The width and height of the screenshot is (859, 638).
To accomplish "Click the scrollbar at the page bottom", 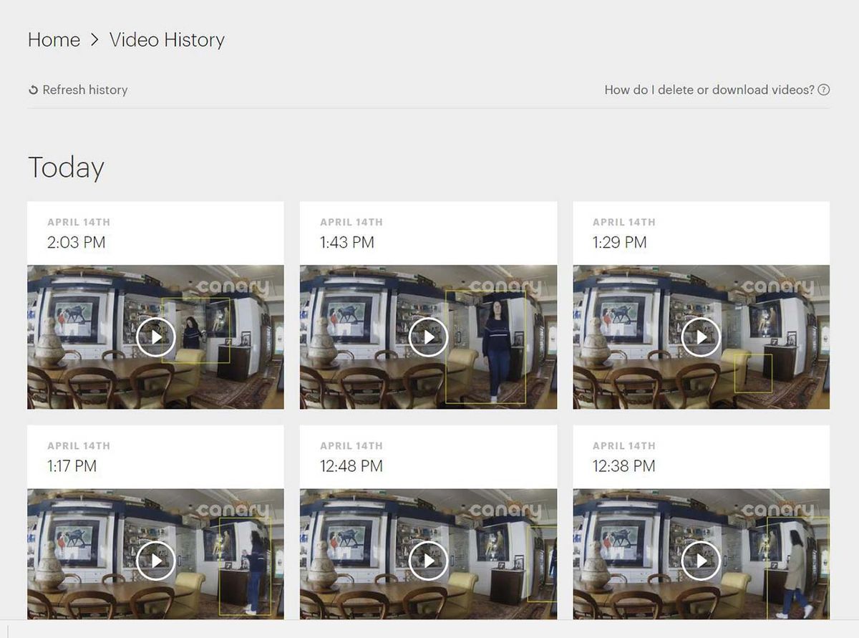I will (x=429, y=633).
